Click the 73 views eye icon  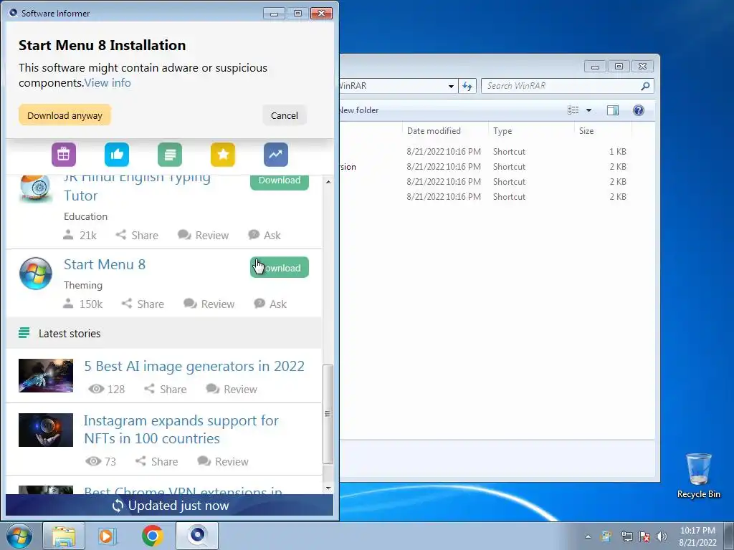tap(94, 461)
